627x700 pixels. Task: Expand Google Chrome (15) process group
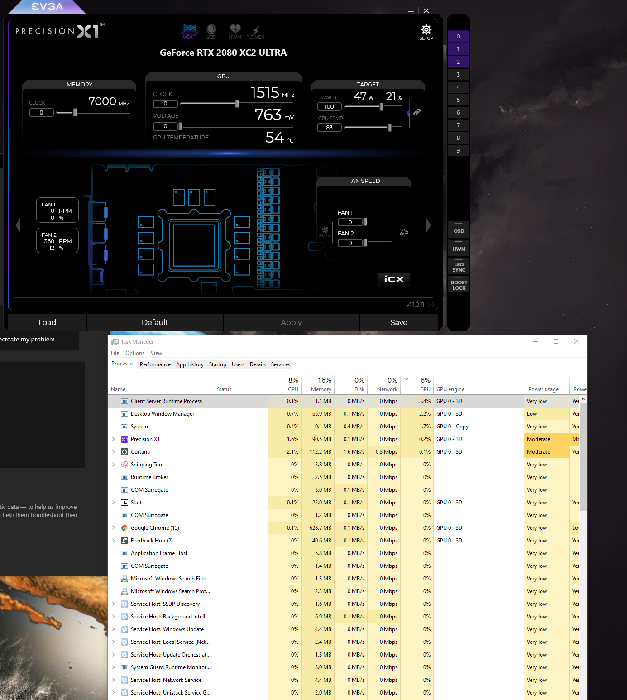tap(113, 528)
